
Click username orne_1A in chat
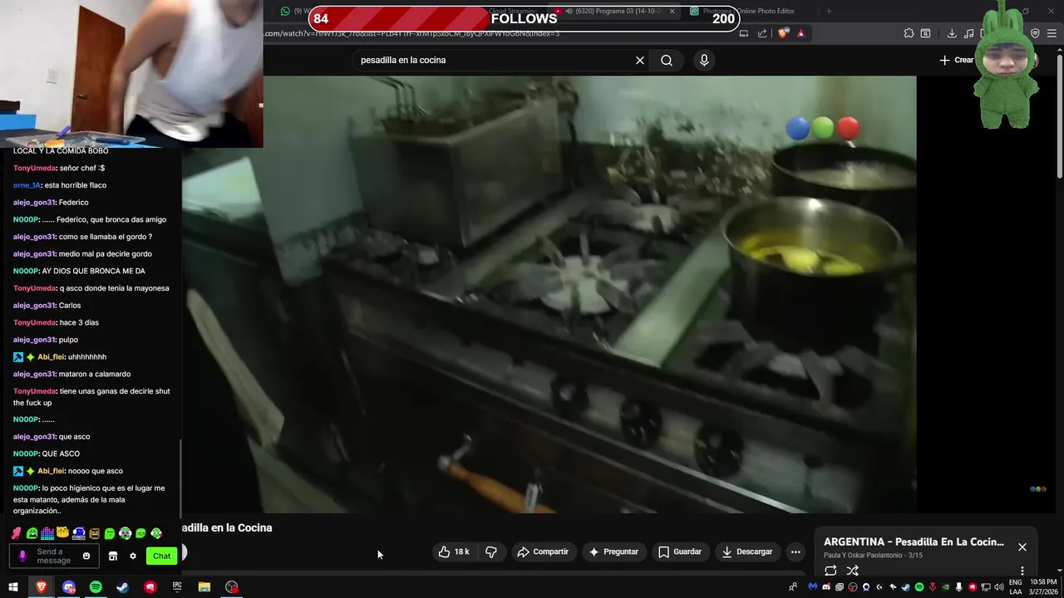click(27, 185)
